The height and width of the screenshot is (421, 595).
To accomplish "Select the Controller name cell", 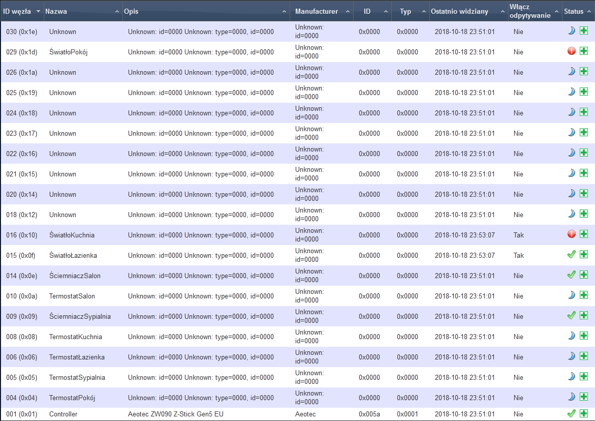I will (x=63, y=414).
